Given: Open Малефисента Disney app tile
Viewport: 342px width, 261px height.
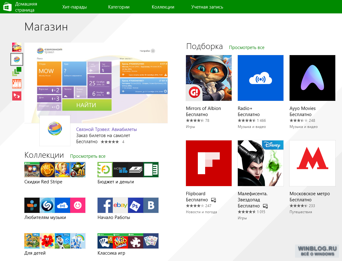Looking at the screenshot, I should tap(261, 163).
